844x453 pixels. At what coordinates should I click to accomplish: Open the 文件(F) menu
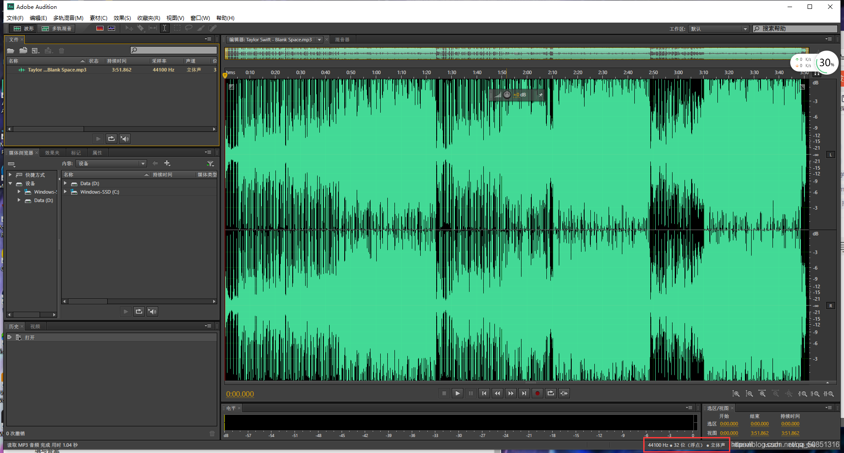(15, 18)
